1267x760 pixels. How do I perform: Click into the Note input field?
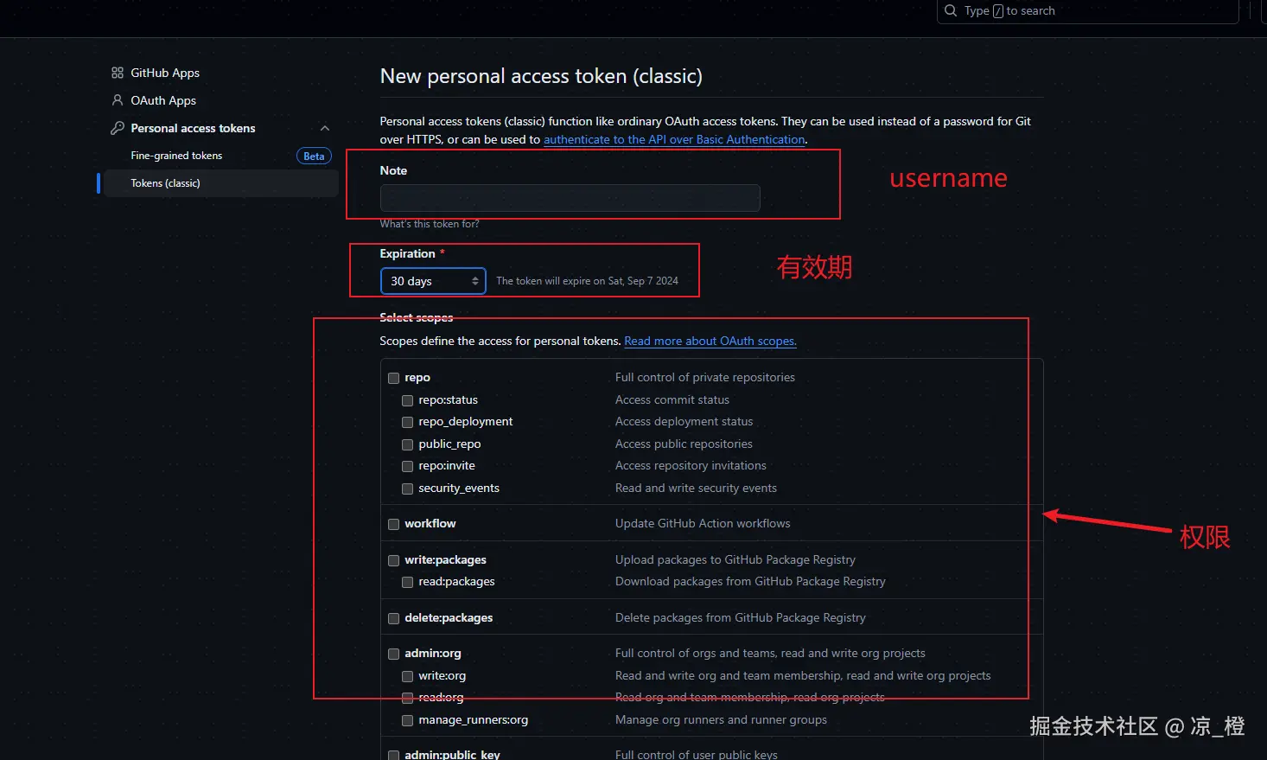coord(570,198)
